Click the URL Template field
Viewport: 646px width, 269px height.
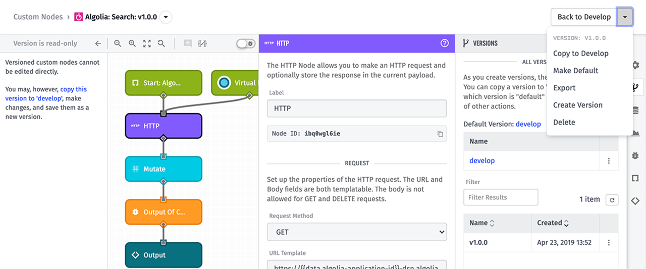tap(357, 264)
